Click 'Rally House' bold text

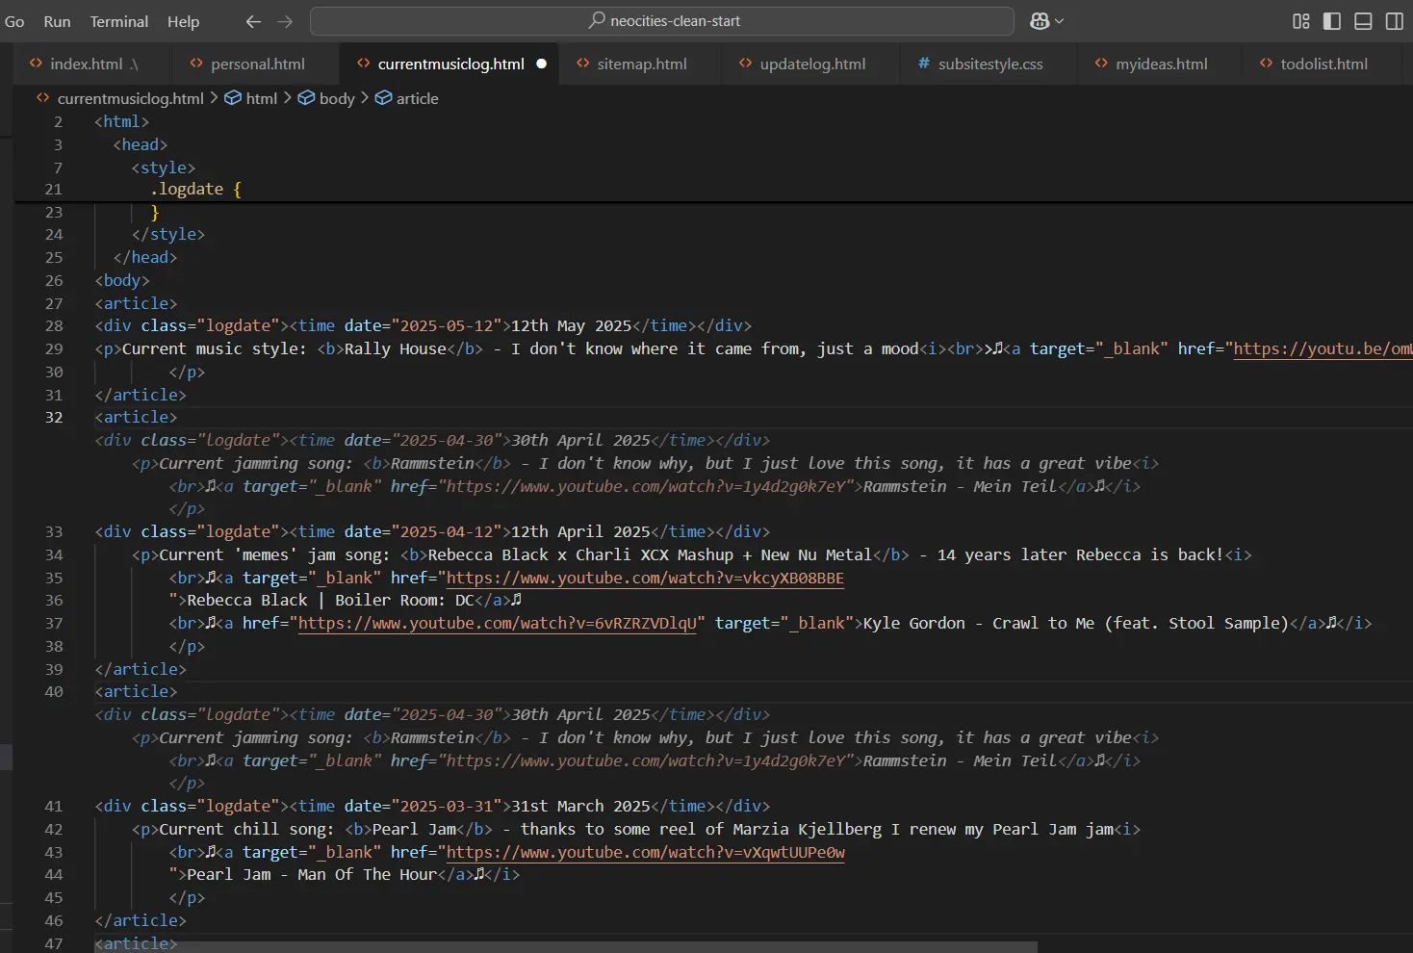coord(396,348)
